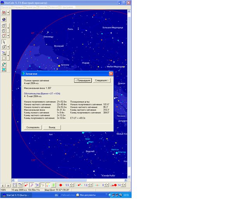
Task: Click the large red star magnitude icon
Action: click(x=61, y=185)
